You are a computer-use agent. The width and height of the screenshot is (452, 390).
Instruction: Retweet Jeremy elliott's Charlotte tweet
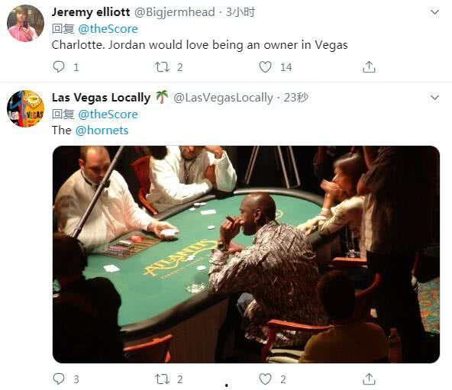tap(162, 67)
